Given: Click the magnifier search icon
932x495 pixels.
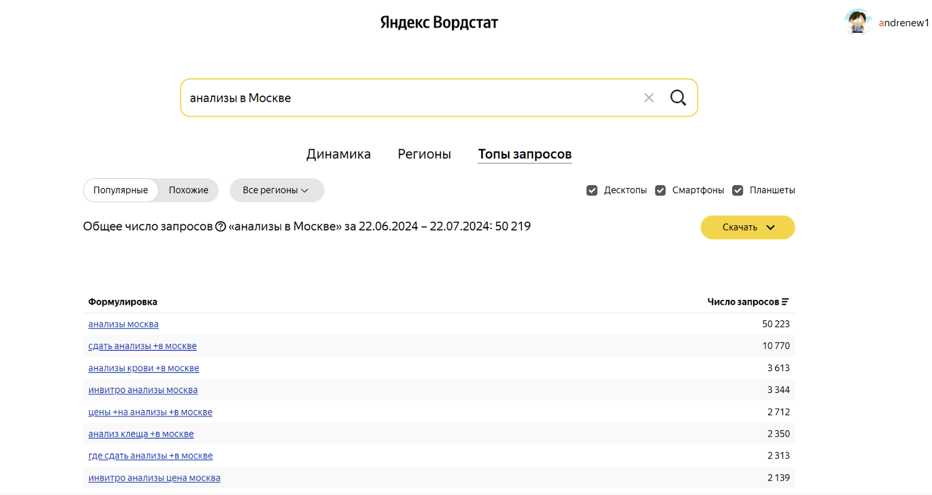Looking at the screenshot, I should (678, 98).
